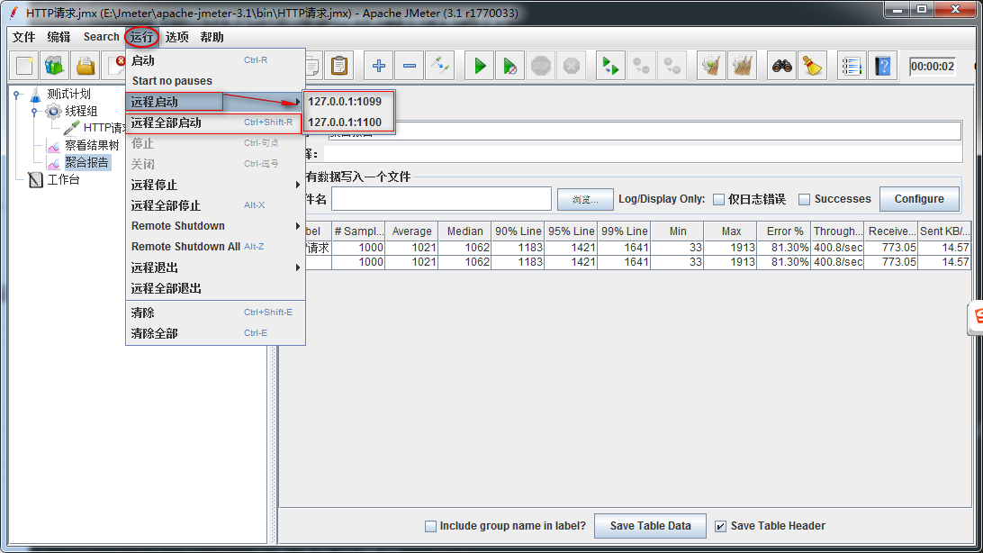
Task: Select the 工作台 workbench node
Action: [x=63, y=180]
